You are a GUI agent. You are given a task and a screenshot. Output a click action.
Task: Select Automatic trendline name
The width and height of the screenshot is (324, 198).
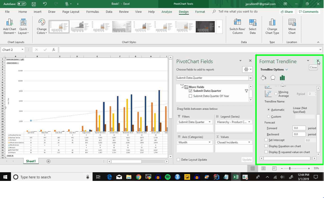[269, 110]
